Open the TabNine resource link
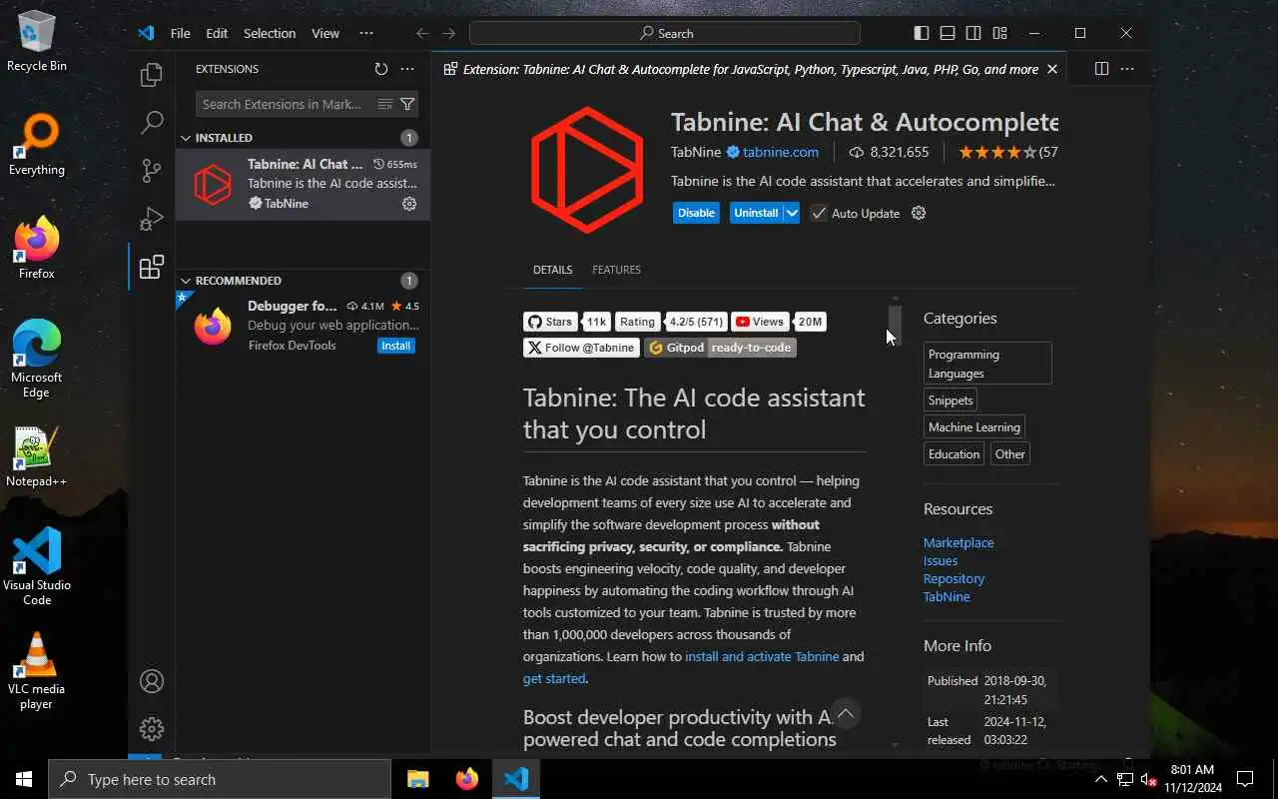Screen dimensions: 1278x799 click(x=947, y=596)
